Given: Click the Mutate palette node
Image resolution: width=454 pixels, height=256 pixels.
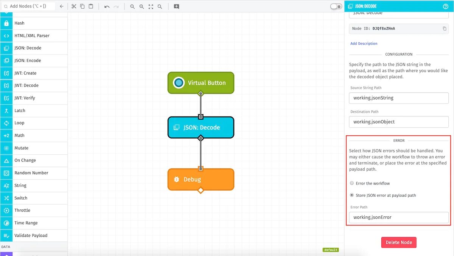Looking at the screenshot, I should pos(34,148).
